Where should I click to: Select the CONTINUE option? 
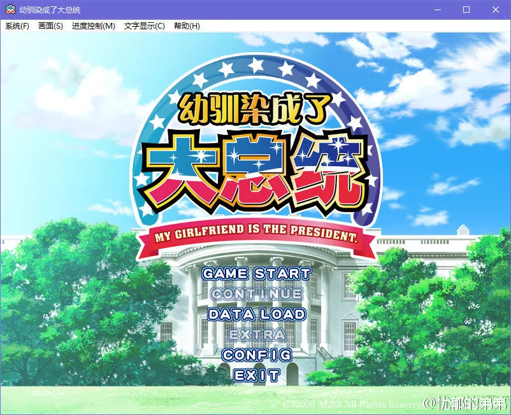(256, 294)
